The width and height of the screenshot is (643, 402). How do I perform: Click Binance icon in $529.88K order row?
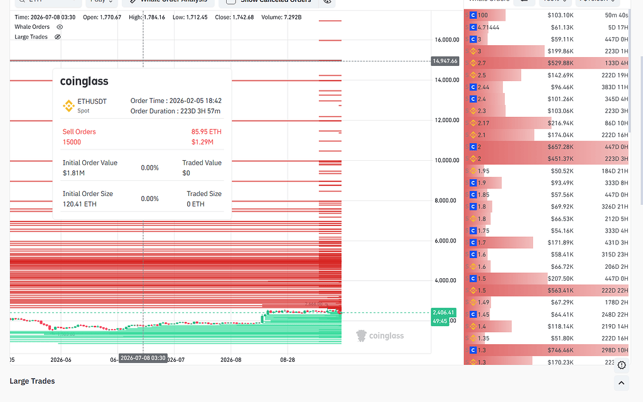(x=473, y=63)
